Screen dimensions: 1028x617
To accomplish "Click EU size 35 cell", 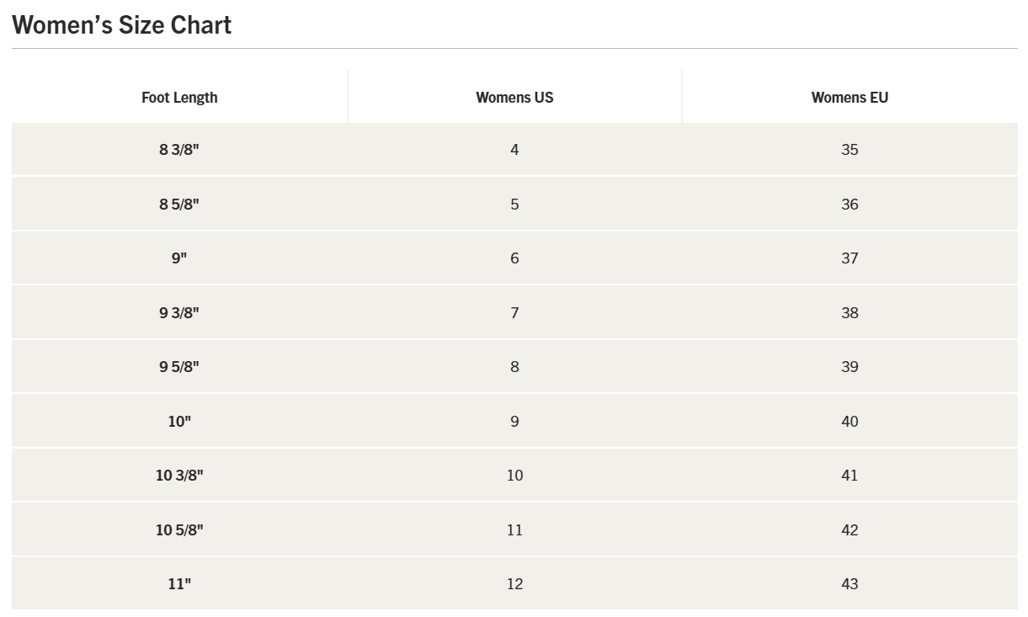I will (x=850, y=150).
